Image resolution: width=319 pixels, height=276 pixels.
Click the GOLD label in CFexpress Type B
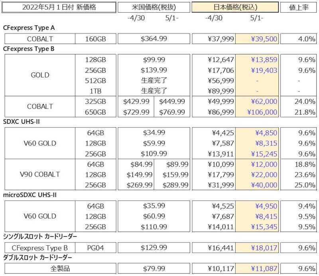[x=39, y=75]
